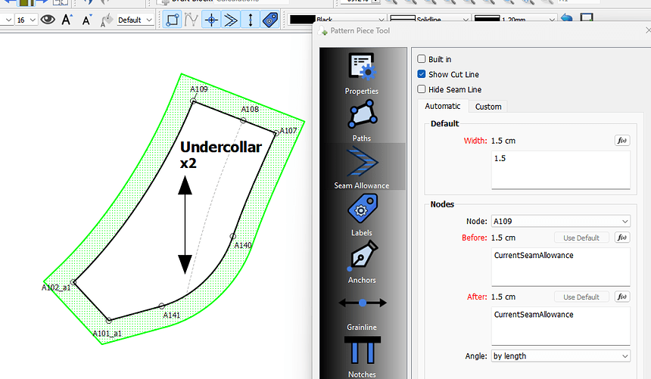
Task: Click the Before CurrentSeamAllowance field
Action: (561, 267)
